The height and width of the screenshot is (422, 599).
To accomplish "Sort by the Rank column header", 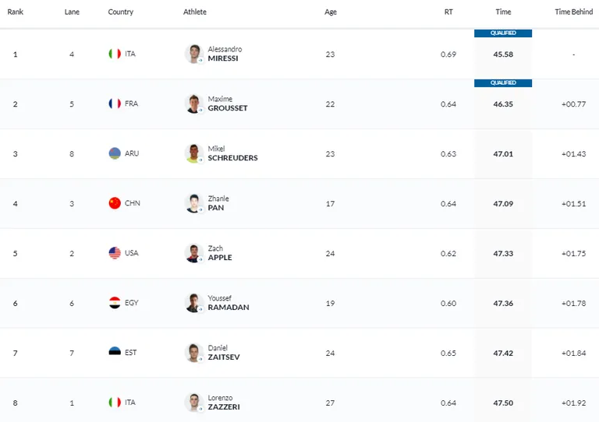I will 16,12.
